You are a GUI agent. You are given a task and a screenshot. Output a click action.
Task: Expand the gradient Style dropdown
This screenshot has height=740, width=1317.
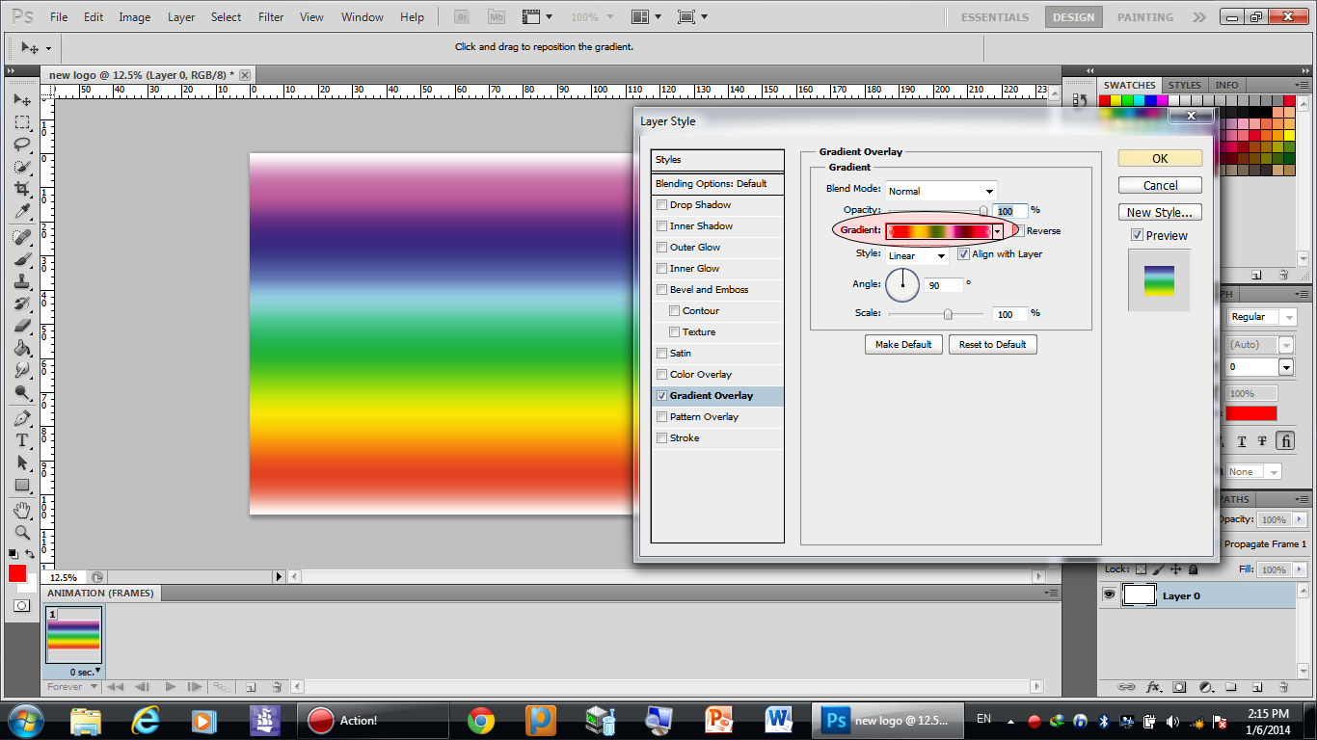[x=917, y=256]
